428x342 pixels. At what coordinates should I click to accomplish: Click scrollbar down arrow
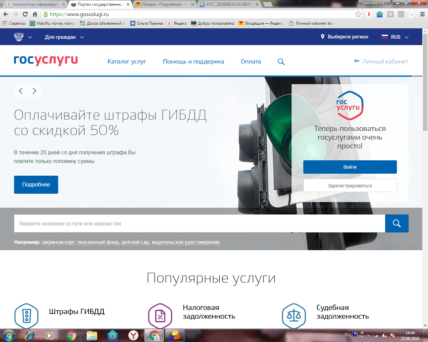tap(425, 326)
